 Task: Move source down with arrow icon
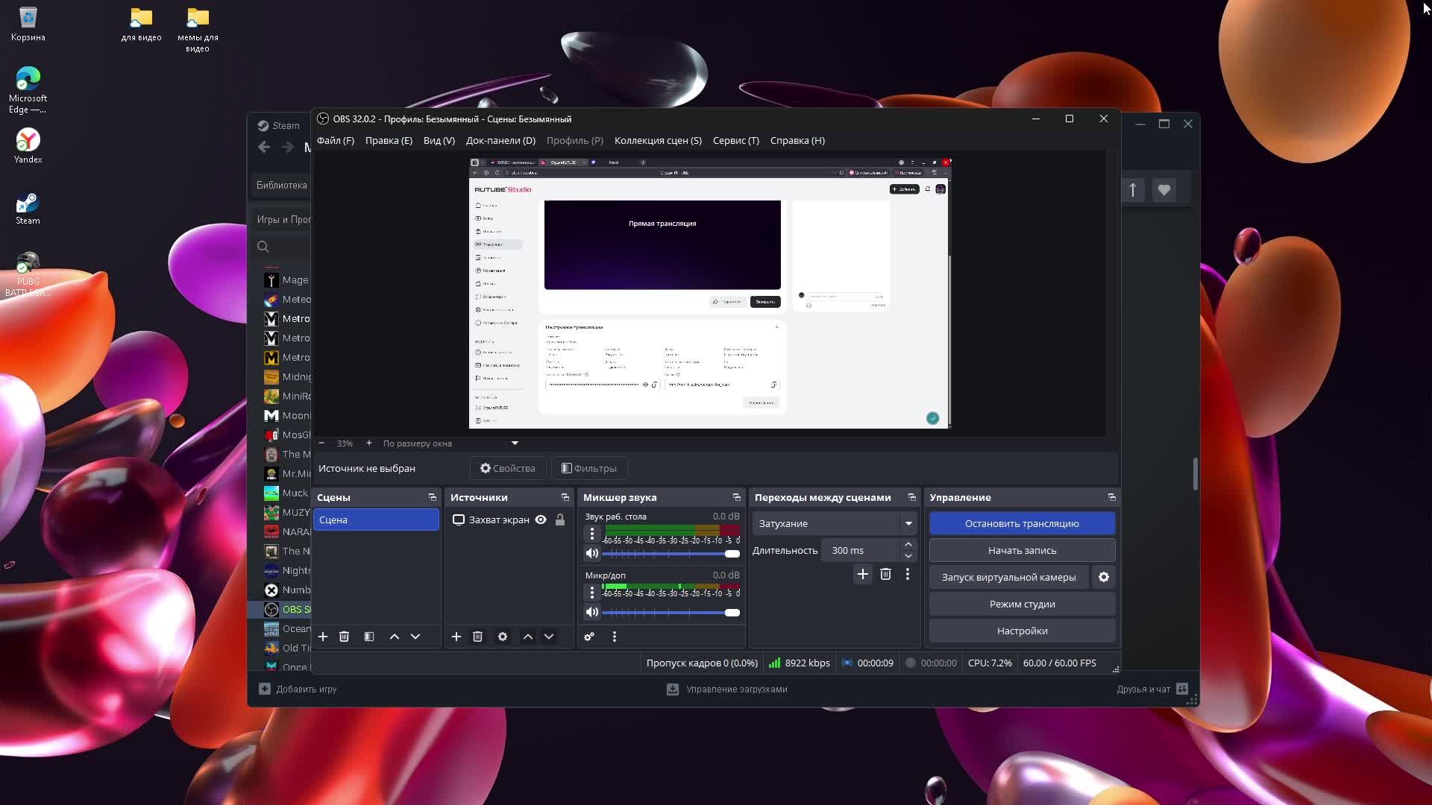click(x=549, y=637)
